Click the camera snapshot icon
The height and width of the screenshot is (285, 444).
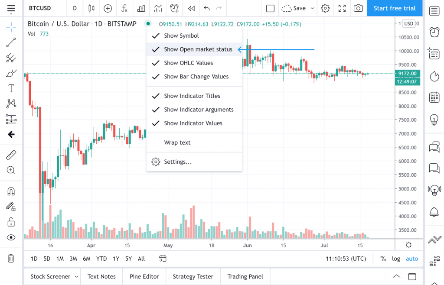(358, 8)
